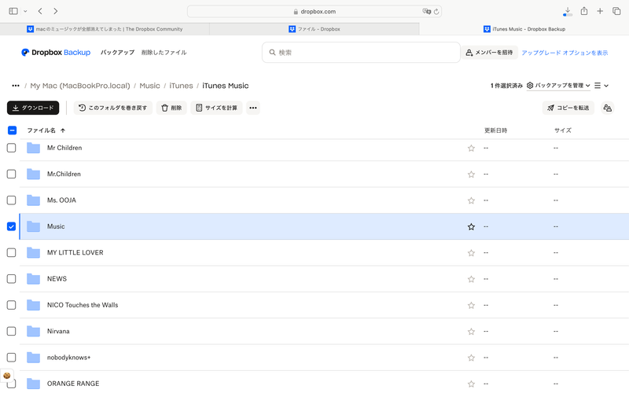Open the list view options dropdown
This screenshot has width=629, height=393.
(x=601, y=86)
